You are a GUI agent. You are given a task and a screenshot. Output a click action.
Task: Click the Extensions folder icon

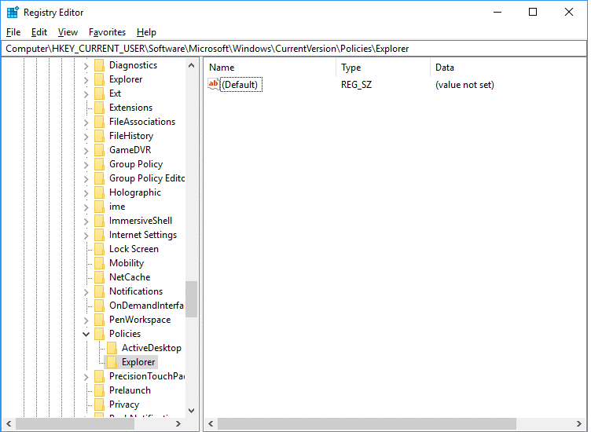pyautogui.click(x=100, y=108)
